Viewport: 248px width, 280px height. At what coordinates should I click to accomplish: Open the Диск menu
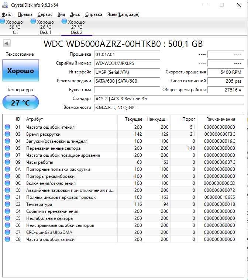point(75,14)
